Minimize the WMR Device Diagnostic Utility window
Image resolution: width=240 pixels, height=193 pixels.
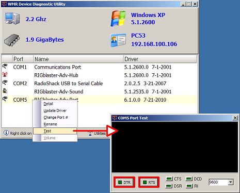point(183,4)
